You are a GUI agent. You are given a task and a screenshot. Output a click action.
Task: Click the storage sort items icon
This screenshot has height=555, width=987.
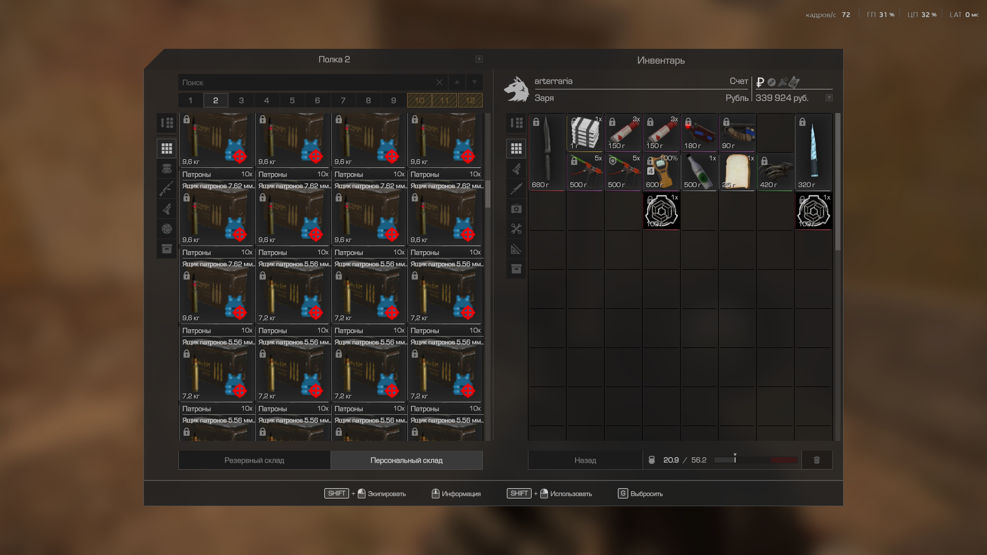(x=167, y=123)
